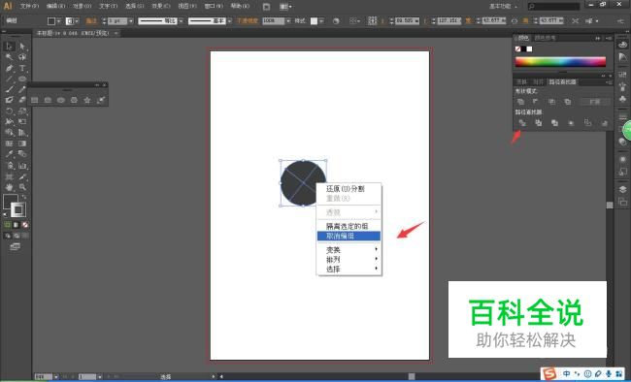Pick Rounded Rectangle in floating shape panel
This screenshot has height=382, width=631.
48,100
